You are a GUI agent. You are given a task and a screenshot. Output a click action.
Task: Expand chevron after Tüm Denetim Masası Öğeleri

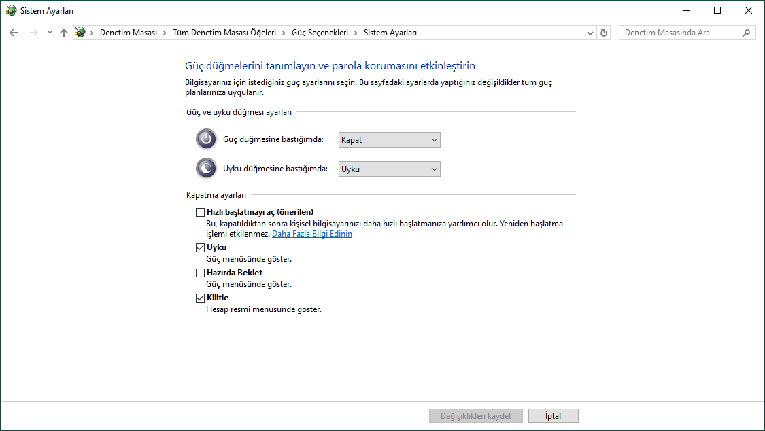pyautogui.click(x=284, y=33)
